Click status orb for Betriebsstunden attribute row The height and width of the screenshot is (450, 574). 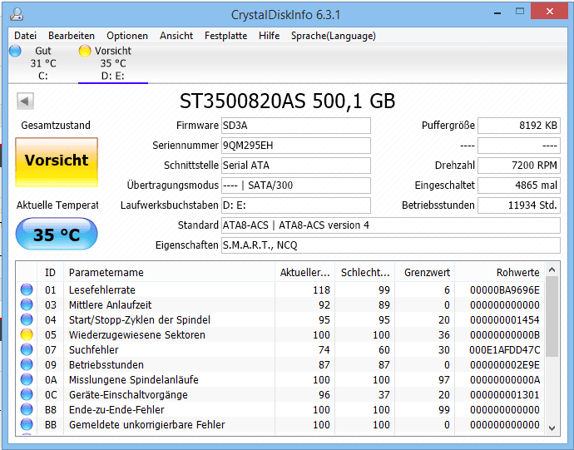coord(27,364)
